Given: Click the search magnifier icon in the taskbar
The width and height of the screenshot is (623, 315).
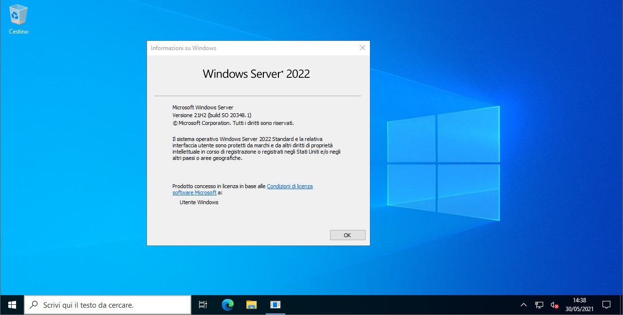Looking at the screenshot, I should (34, 305).
